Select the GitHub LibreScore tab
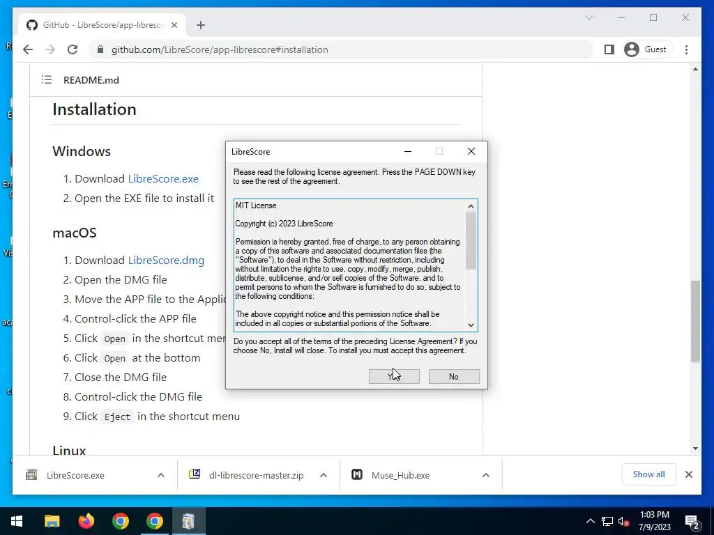The width and height of the screenshot is (714, 535). coord(102,25)
